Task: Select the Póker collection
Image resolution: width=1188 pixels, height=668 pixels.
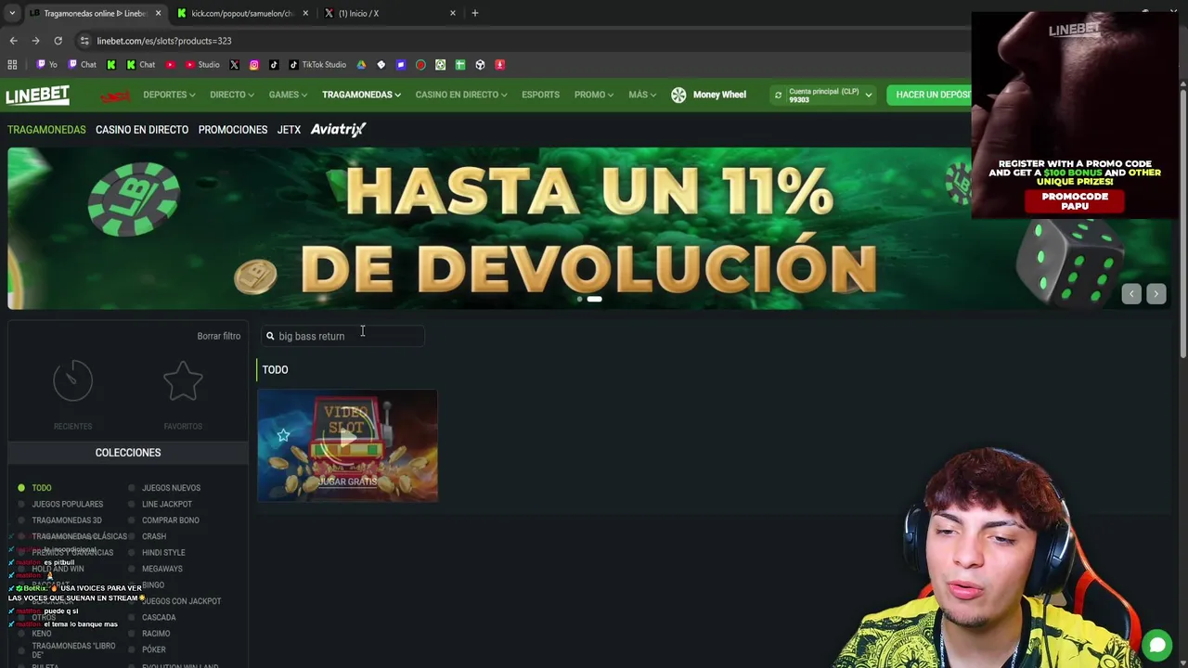Action: [154, 650]
